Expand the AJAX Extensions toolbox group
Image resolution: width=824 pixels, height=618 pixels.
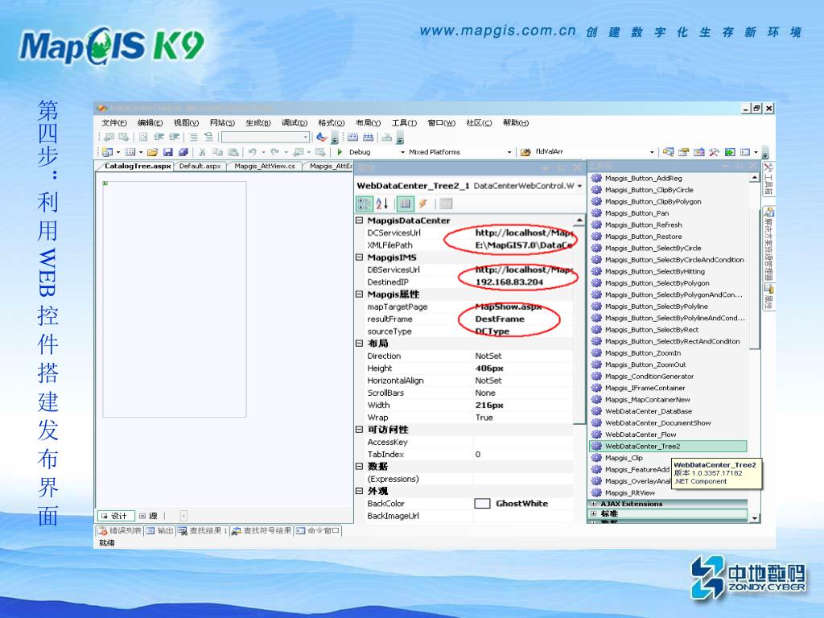(594, 504)
